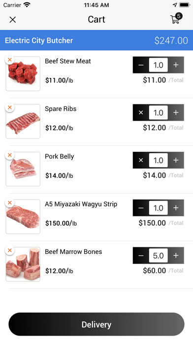
Task: Edit the Beef Marrow Bones 5.0 quantity field
Action: pyautogui.click(x=159, y=255)
